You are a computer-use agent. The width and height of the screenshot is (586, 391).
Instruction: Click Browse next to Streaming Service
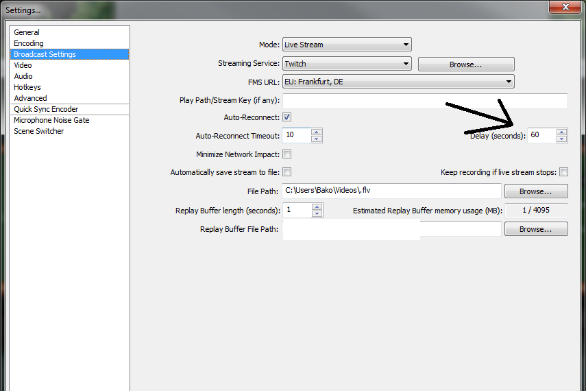coord(466,64)
